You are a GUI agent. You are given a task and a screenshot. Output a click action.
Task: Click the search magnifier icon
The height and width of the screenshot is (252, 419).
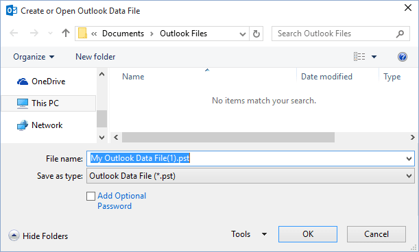pyautogui.click(x=400, y=34)
